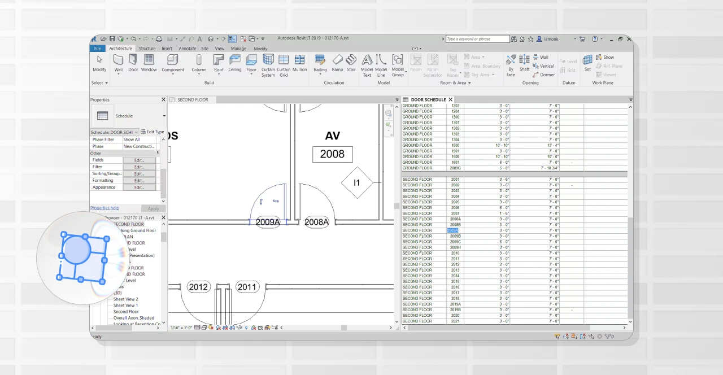The height and width of the screenshot is (375, 723).
Task: Select the Model Line tool
Action: coord(381,65)
